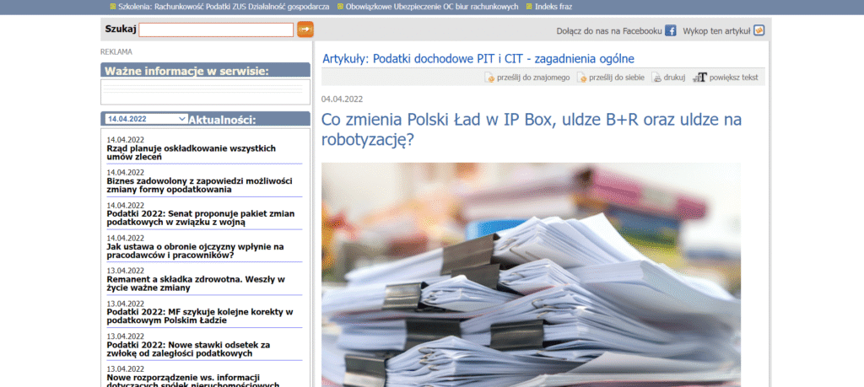Click yellow bullet icon before Indeks fraz
Image resolution: width=864 pixels, height=387 pixels.
coord(529,6)
